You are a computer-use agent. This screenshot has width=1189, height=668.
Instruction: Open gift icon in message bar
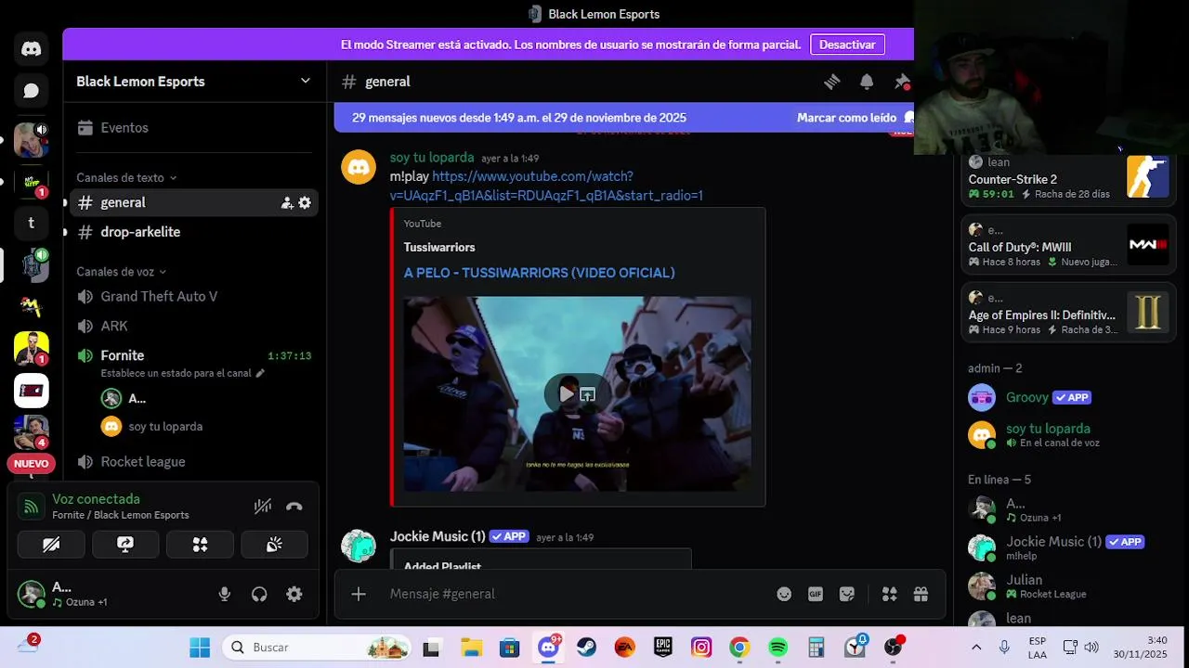(921, 595)
